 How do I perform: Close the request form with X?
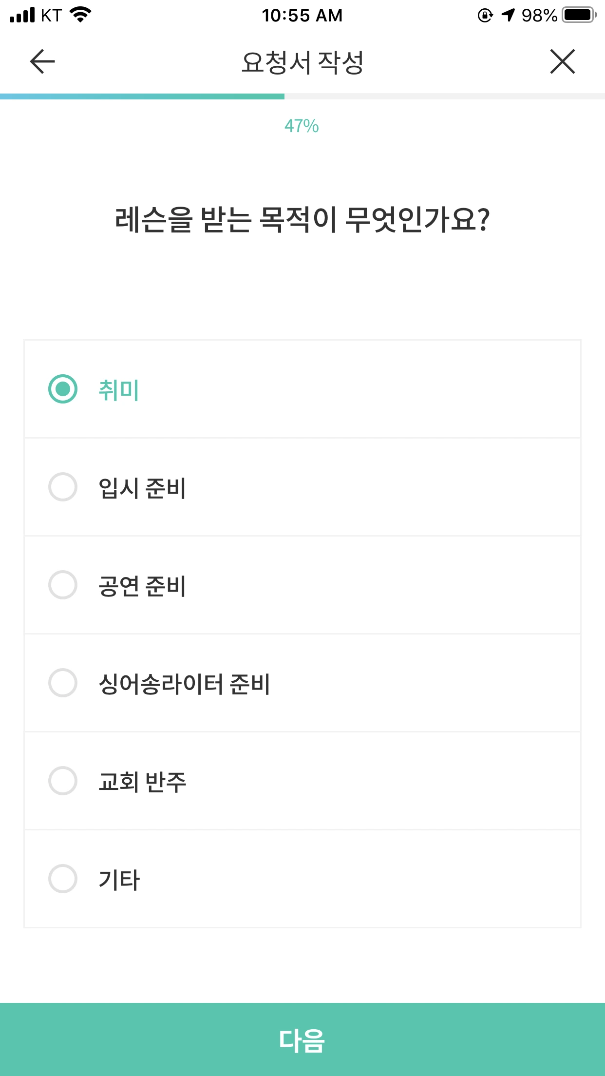(563, 62)
